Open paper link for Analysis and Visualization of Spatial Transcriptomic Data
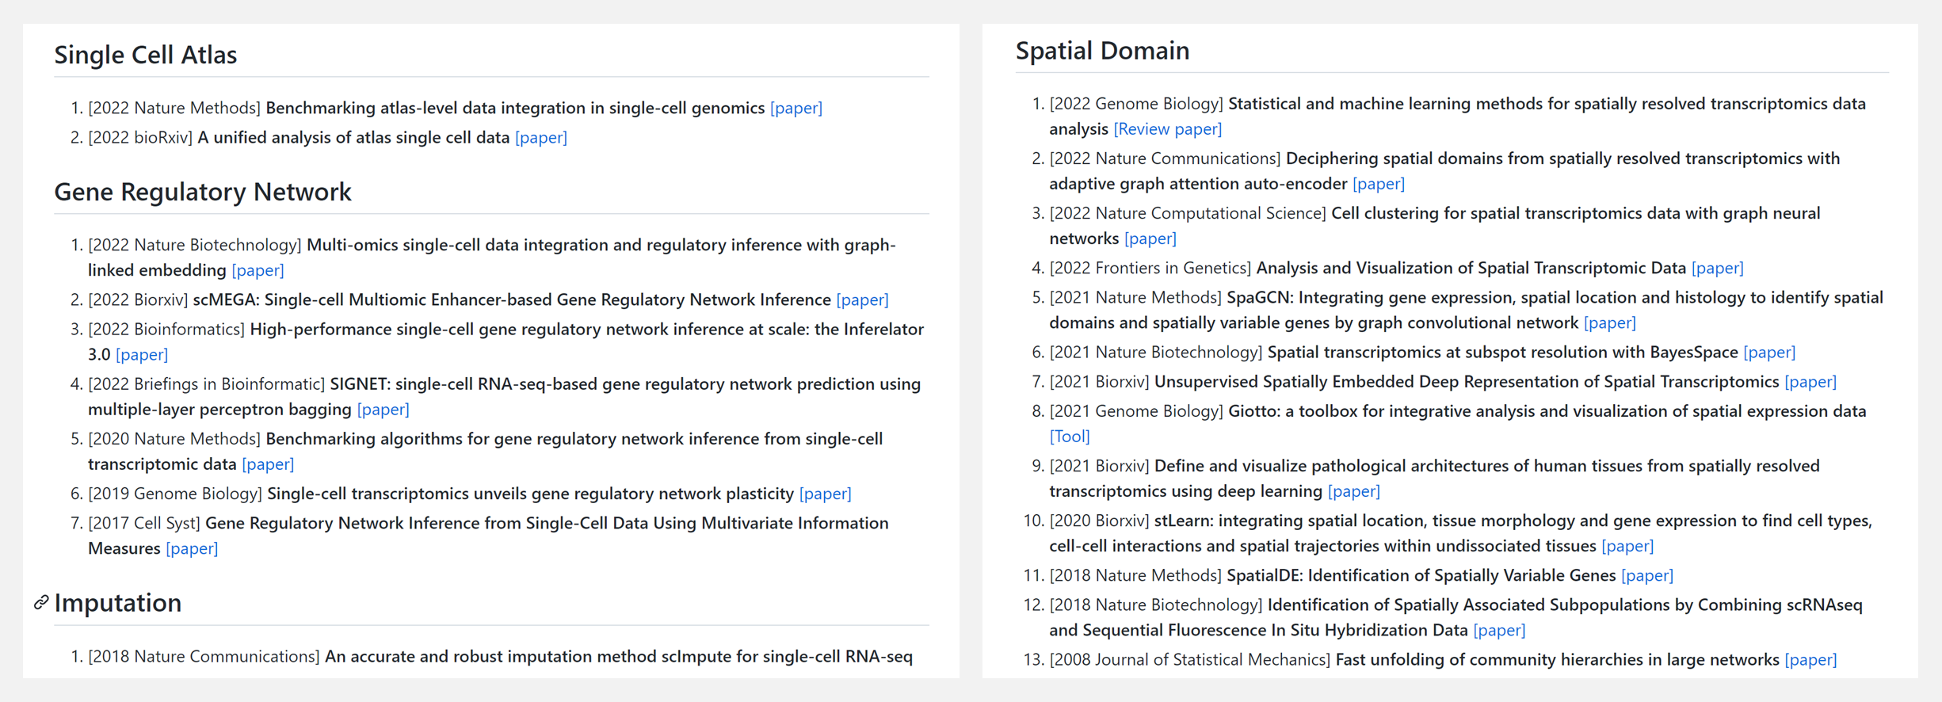This screenshot has width=1942, height=702. click(x=1717, y=268)
